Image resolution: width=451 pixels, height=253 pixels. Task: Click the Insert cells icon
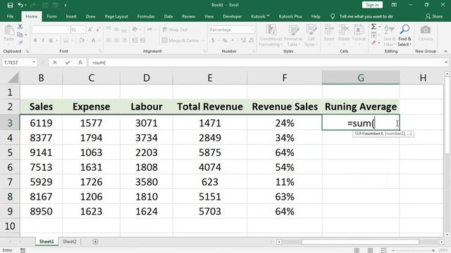tap(329, 30)
